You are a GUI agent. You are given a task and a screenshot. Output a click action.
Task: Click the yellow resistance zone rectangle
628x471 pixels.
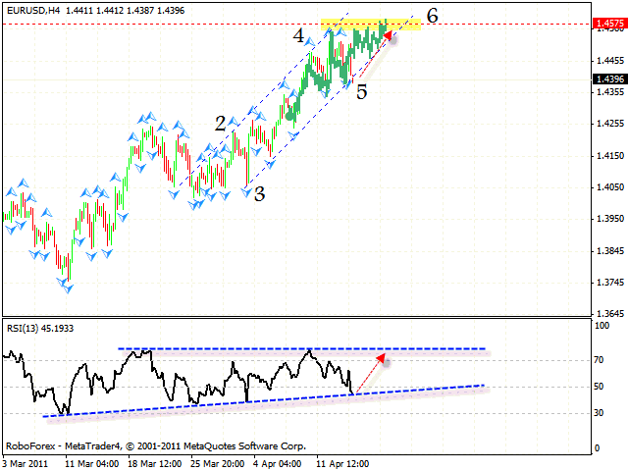(x=371, y=24)
